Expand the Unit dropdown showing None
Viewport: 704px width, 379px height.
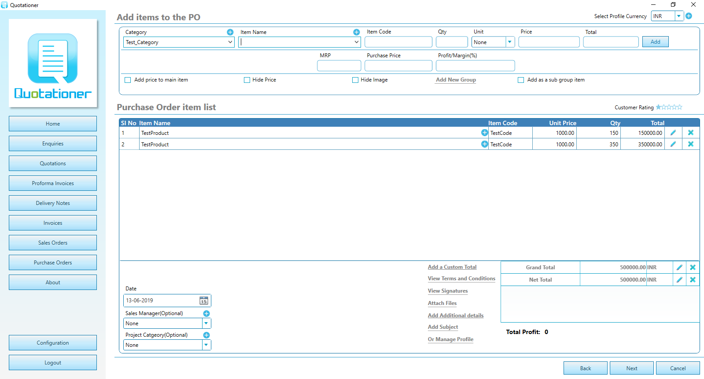click(x=510, y=42)
